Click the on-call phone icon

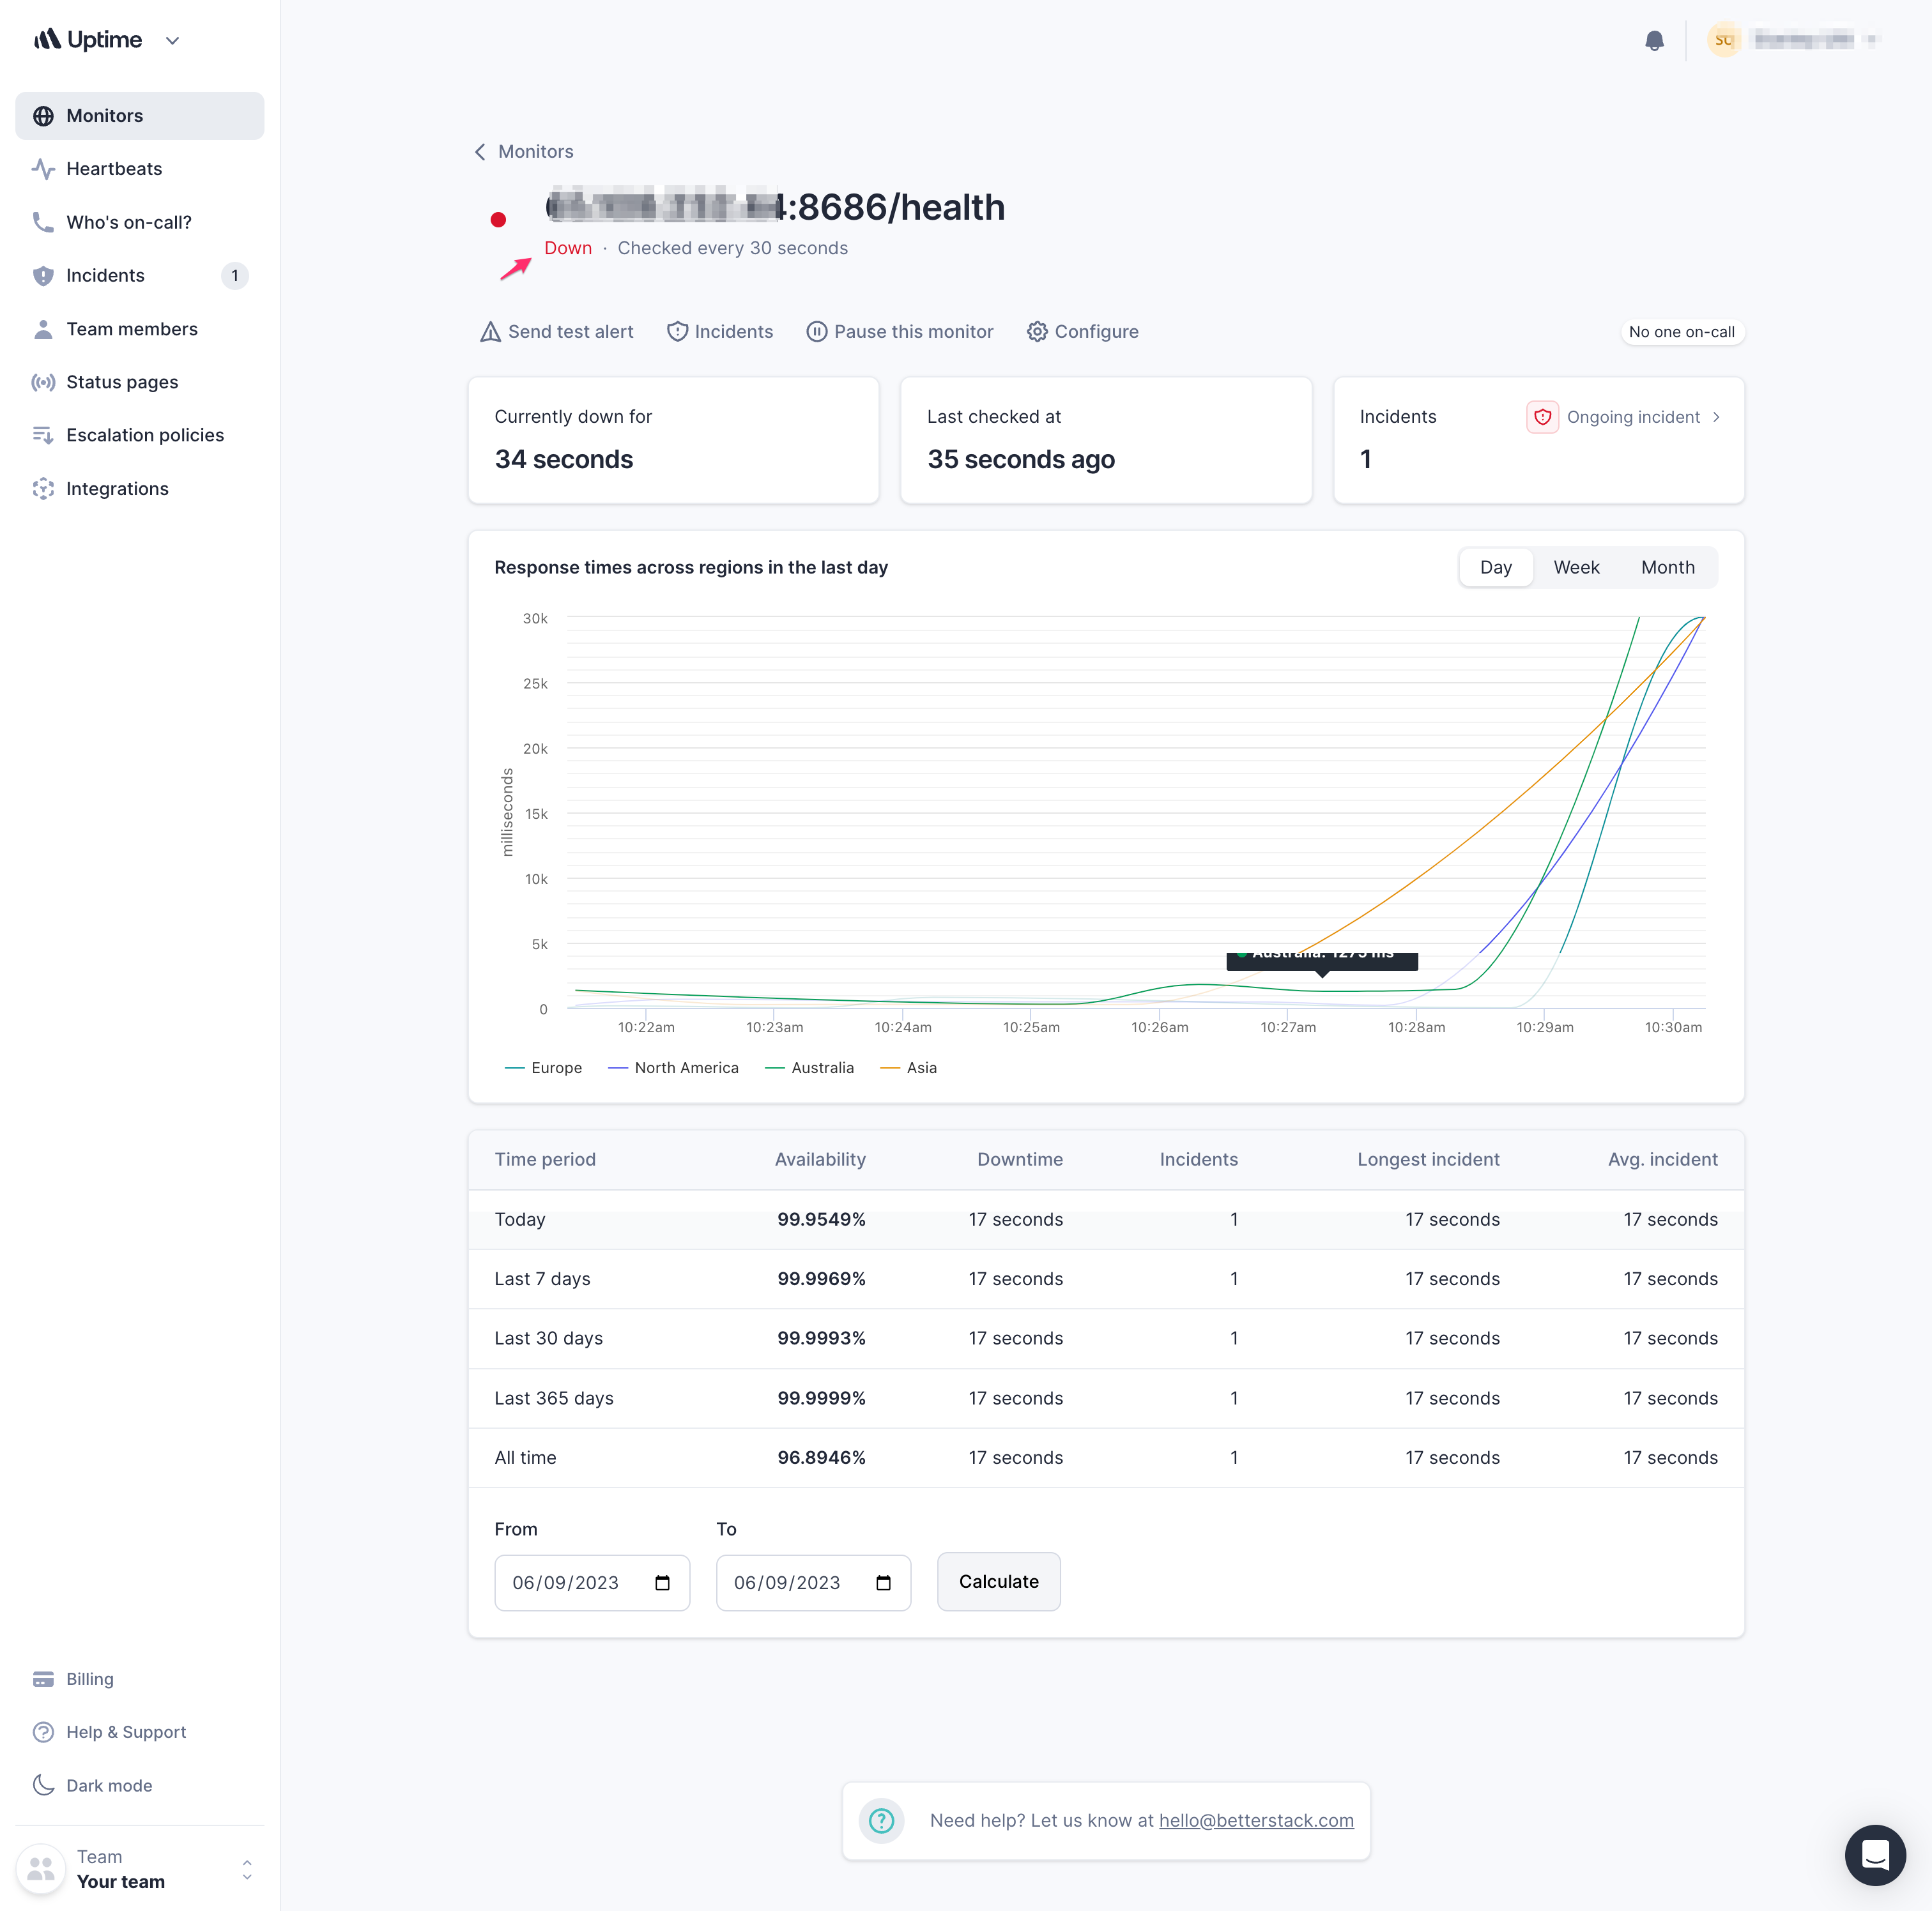coord(43,222)
